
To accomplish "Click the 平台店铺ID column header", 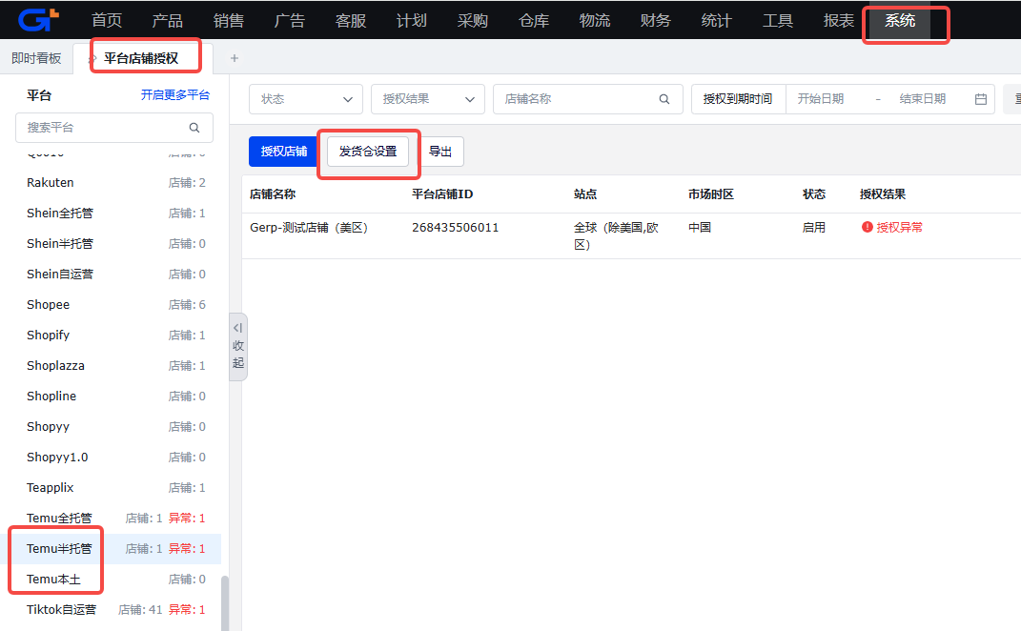I will click(442, 194).
